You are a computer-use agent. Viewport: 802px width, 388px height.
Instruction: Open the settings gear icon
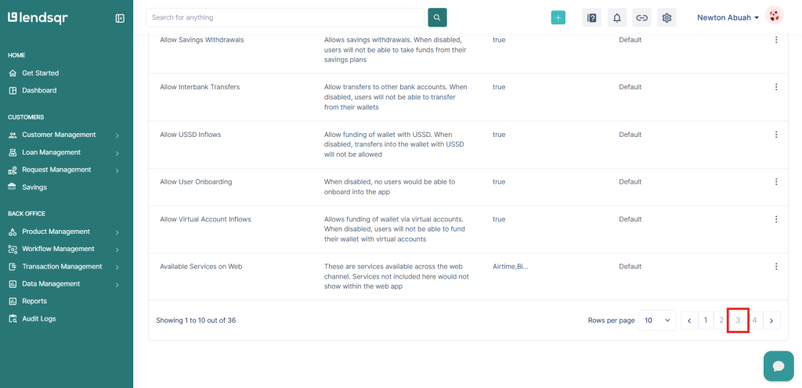tap(667, 18)
